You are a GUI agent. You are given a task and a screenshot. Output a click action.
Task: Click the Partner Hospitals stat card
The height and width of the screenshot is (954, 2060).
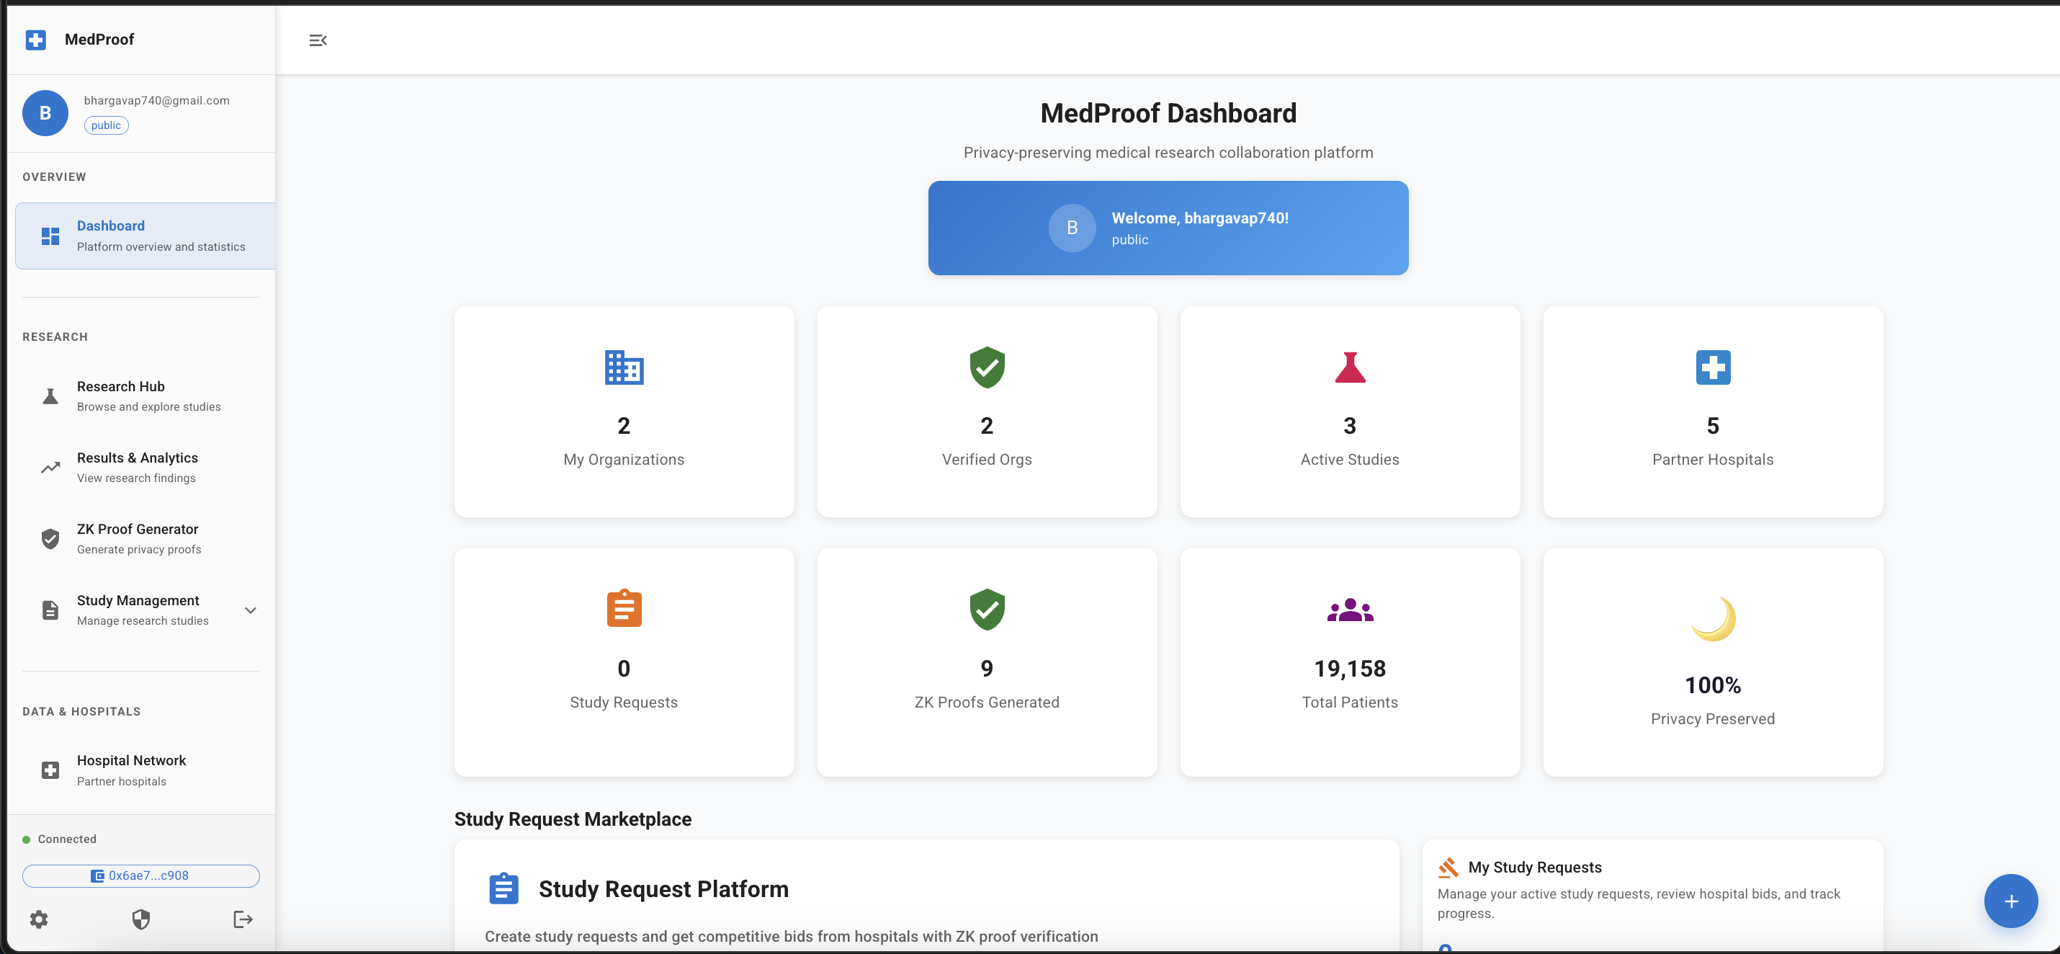(x=1712, y=412)
